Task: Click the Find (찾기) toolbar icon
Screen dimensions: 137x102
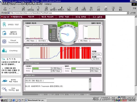Action: [91, 9]
